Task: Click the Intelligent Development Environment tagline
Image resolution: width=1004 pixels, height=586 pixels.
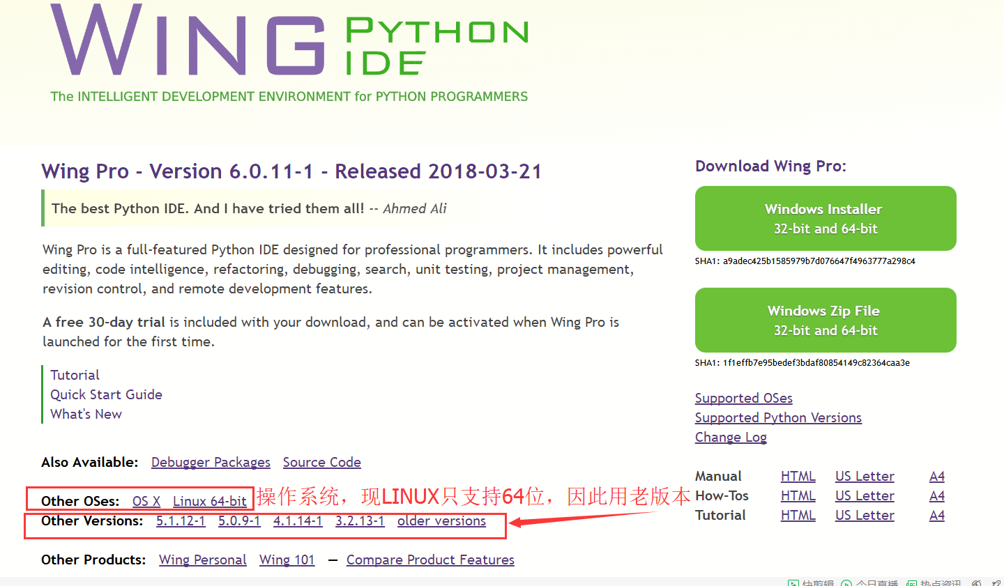Action: tap(289, 96)
